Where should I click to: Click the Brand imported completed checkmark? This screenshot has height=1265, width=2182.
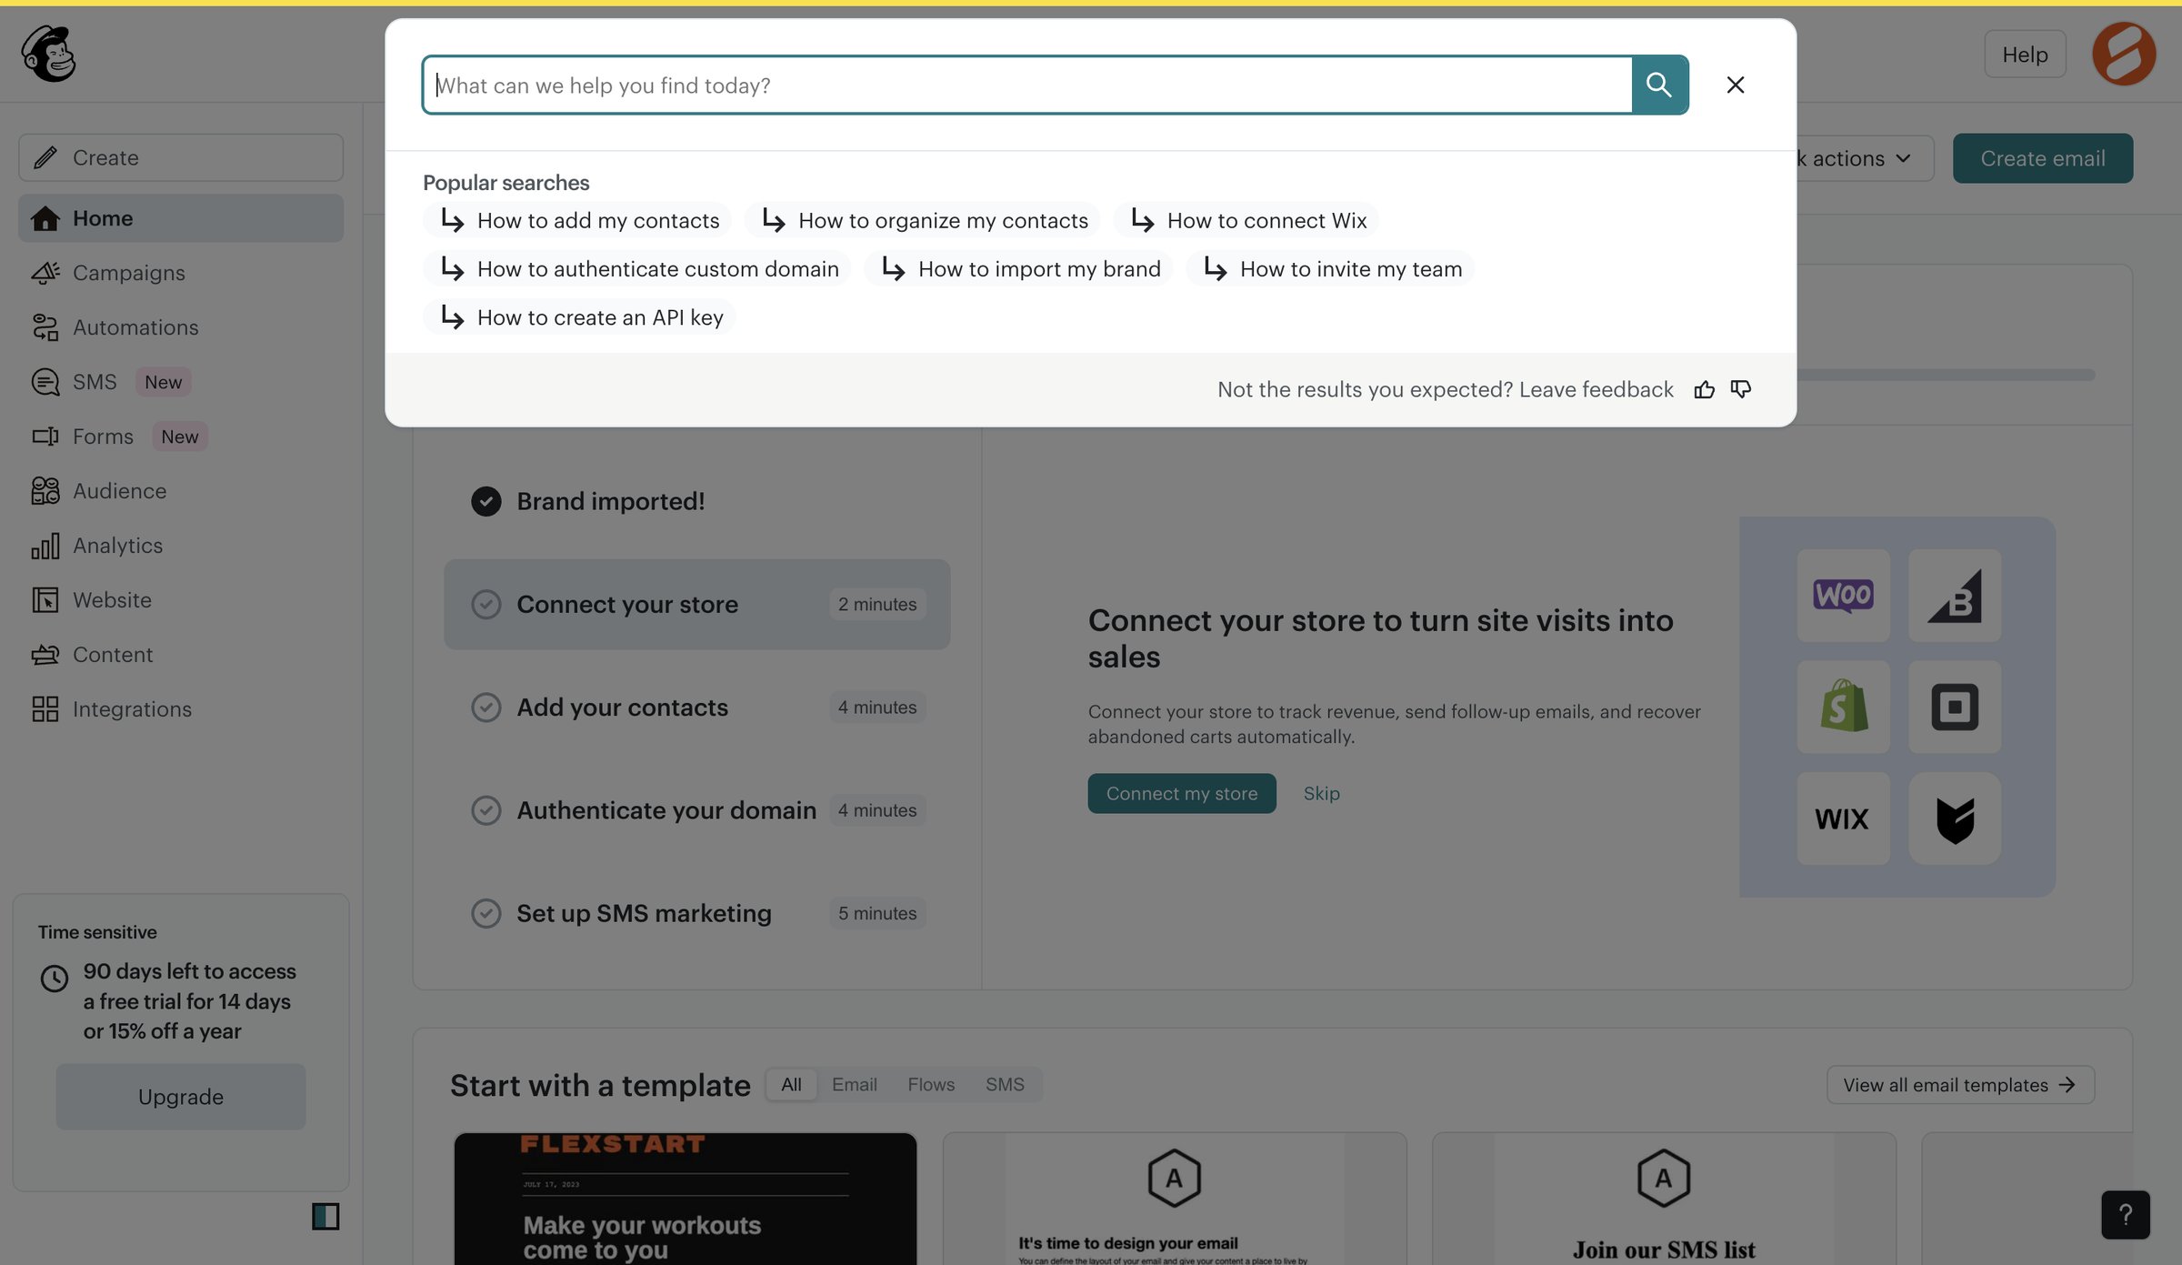(486, 501)
